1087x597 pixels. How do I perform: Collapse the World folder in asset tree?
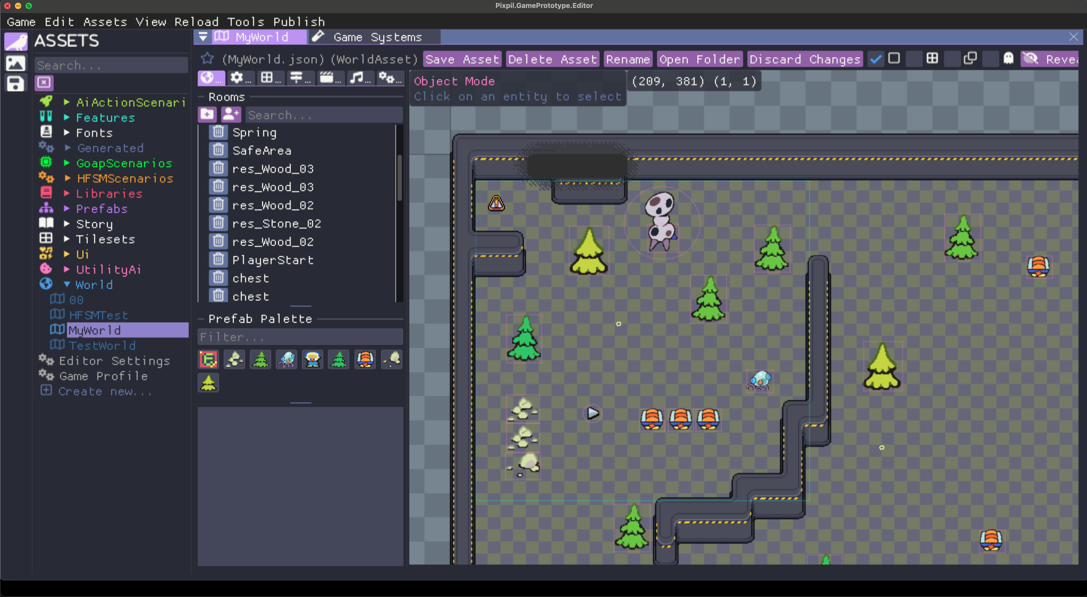point(67,285)
